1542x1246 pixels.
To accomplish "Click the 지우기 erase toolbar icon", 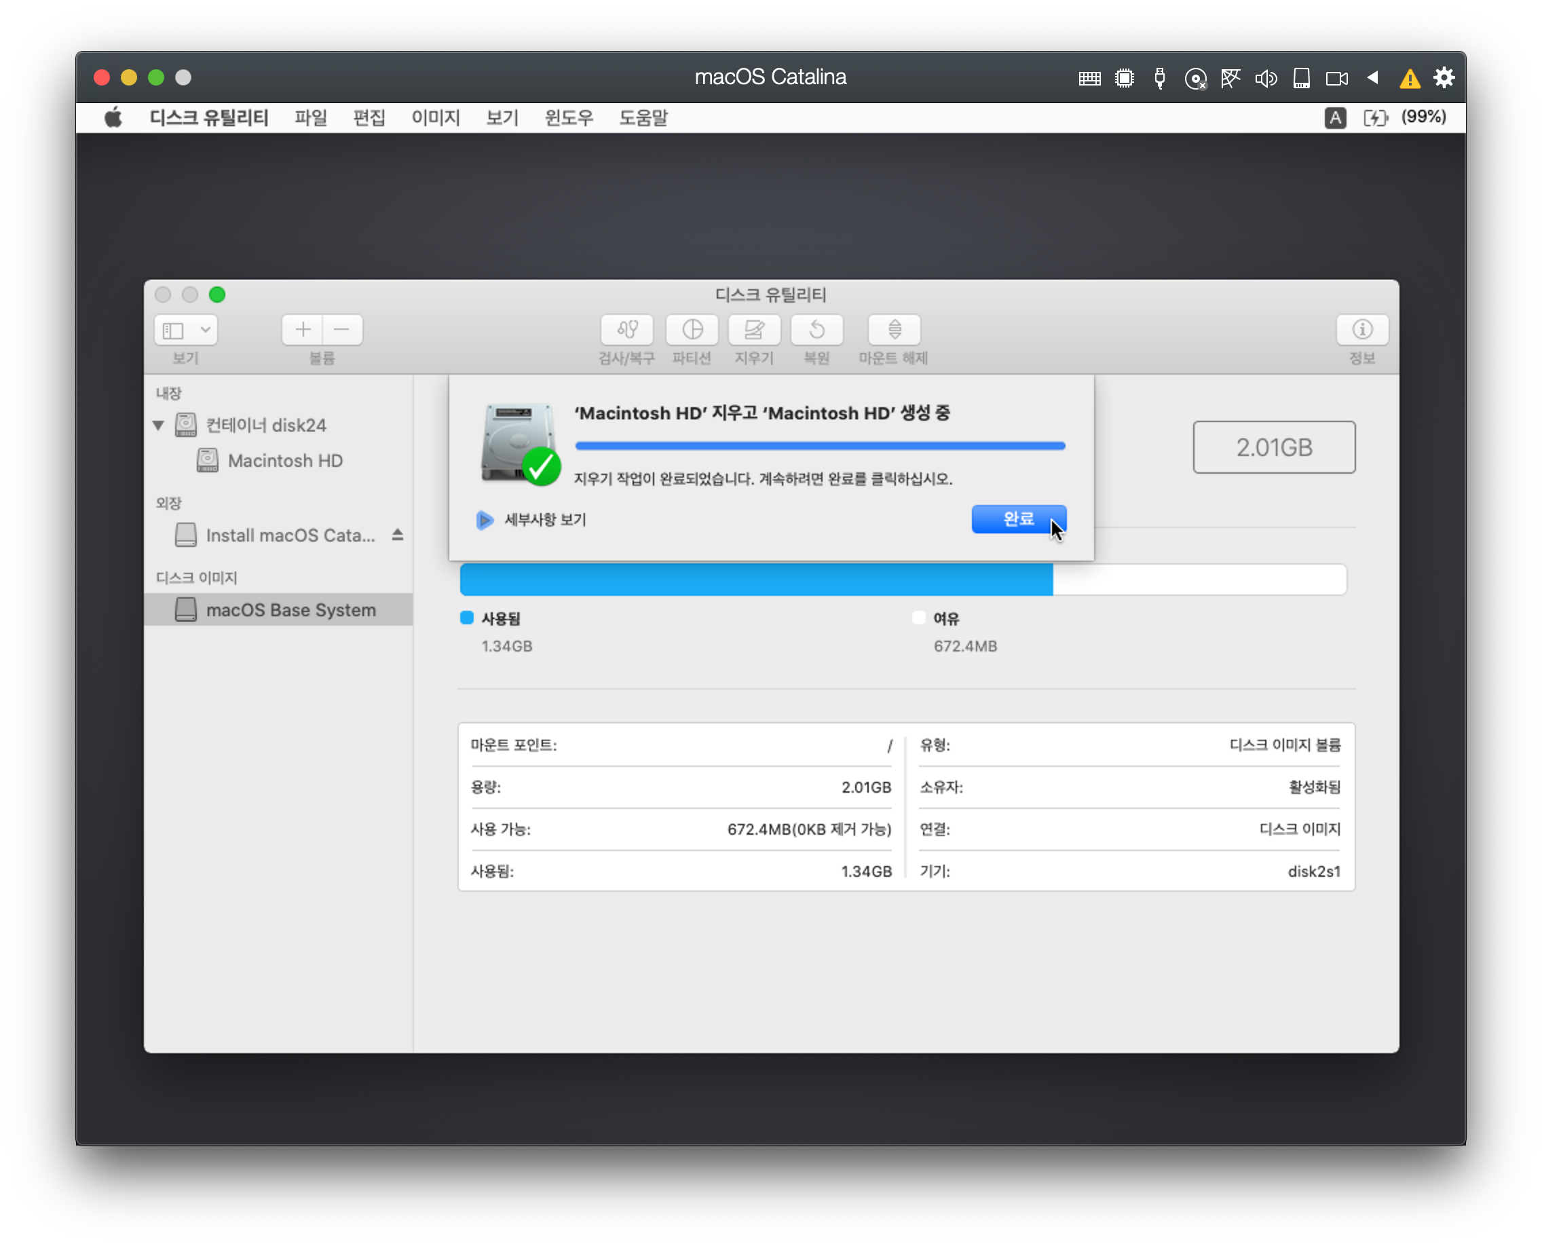I will point(755,330).
